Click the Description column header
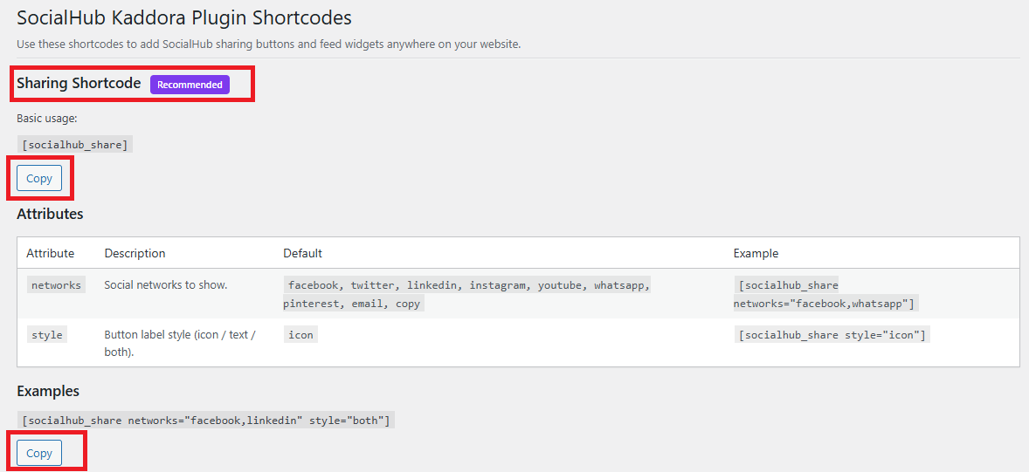Viewport: 1029px width, 472px height. point(135,253)
